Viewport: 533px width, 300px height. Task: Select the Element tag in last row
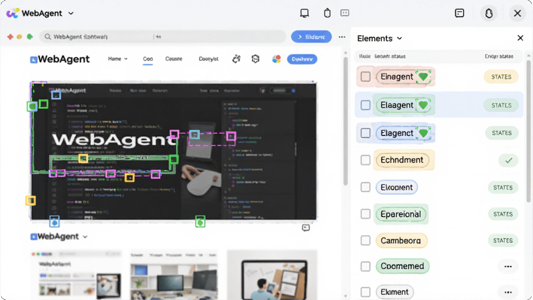[x=395, y=292]
